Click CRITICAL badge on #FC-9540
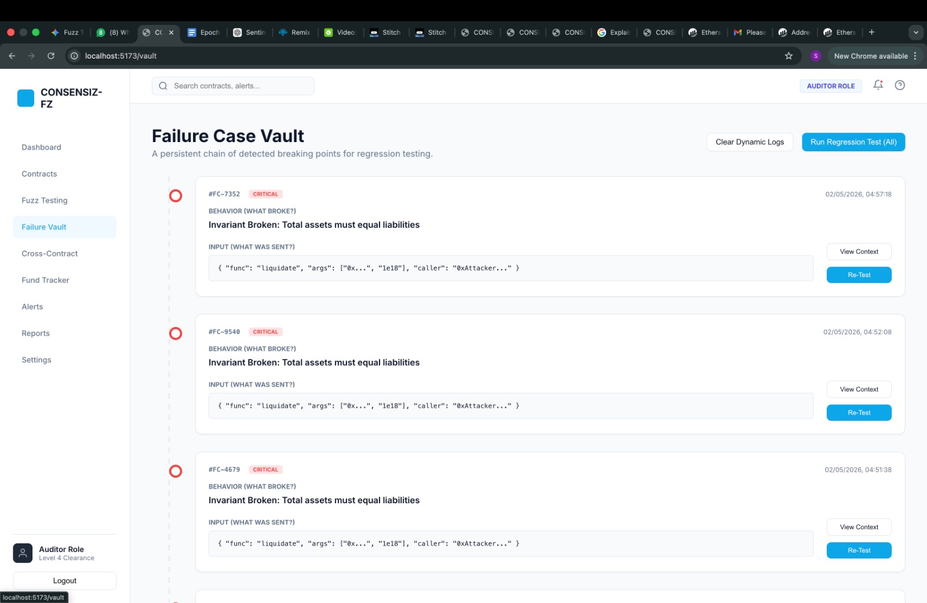Viewport: 927px width, 603px height. point(265,332)
